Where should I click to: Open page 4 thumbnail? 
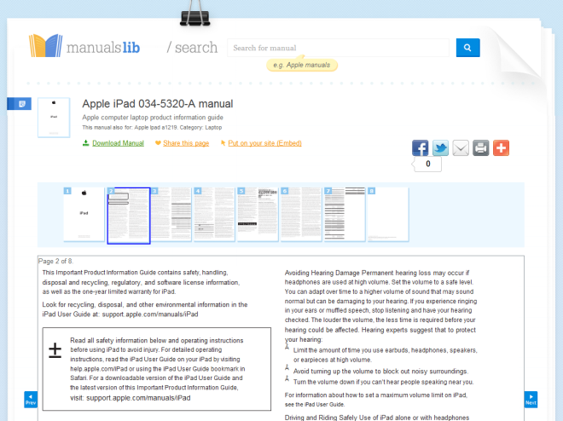[x=214, y=215]
